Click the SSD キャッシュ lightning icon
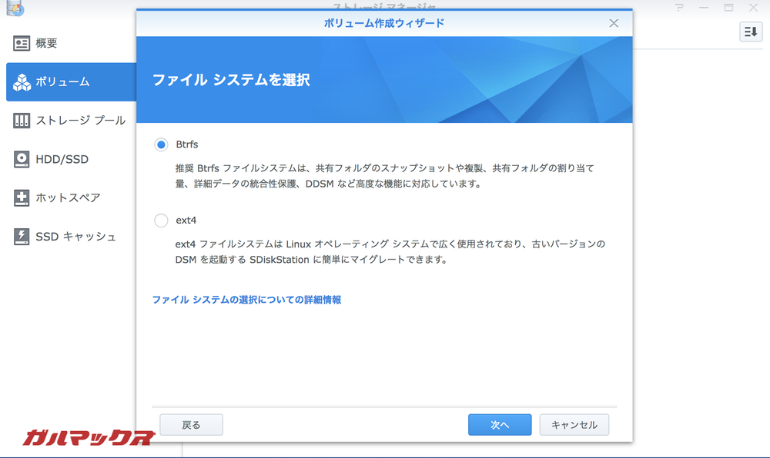Viewport: 770px width, 458px height. (x=22, y=236)
